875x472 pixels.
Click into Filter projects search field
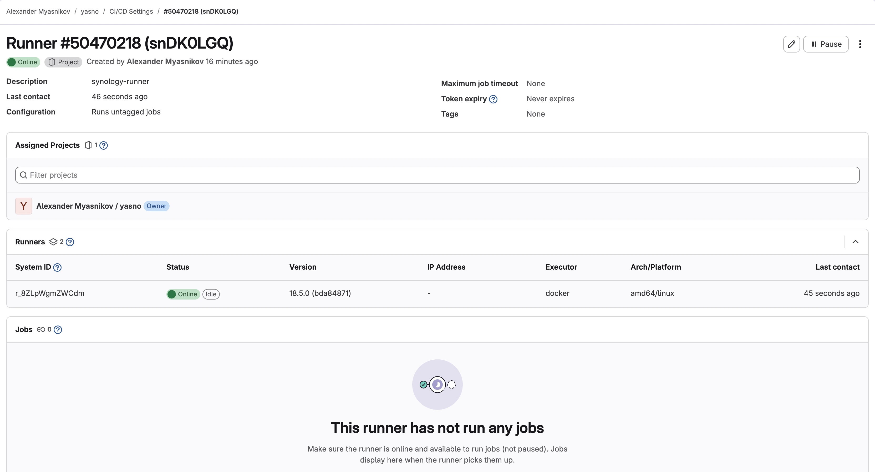pos(437,175)
